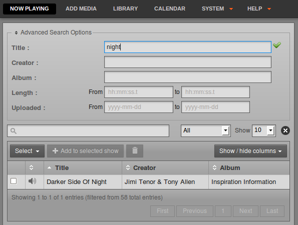
Task: Sort by the type column arrows icon
Action: tap(32, 167)
